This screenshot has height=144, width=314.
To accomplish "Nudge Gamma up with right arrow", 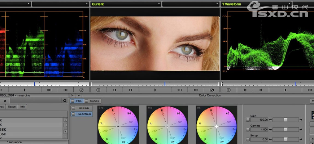I will (x=301, y=130).
